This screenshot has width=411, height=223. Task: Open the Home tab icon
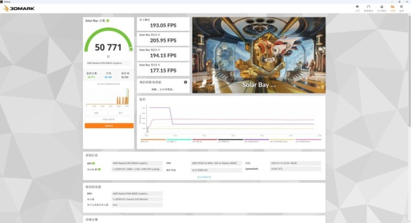pos(357,8)
